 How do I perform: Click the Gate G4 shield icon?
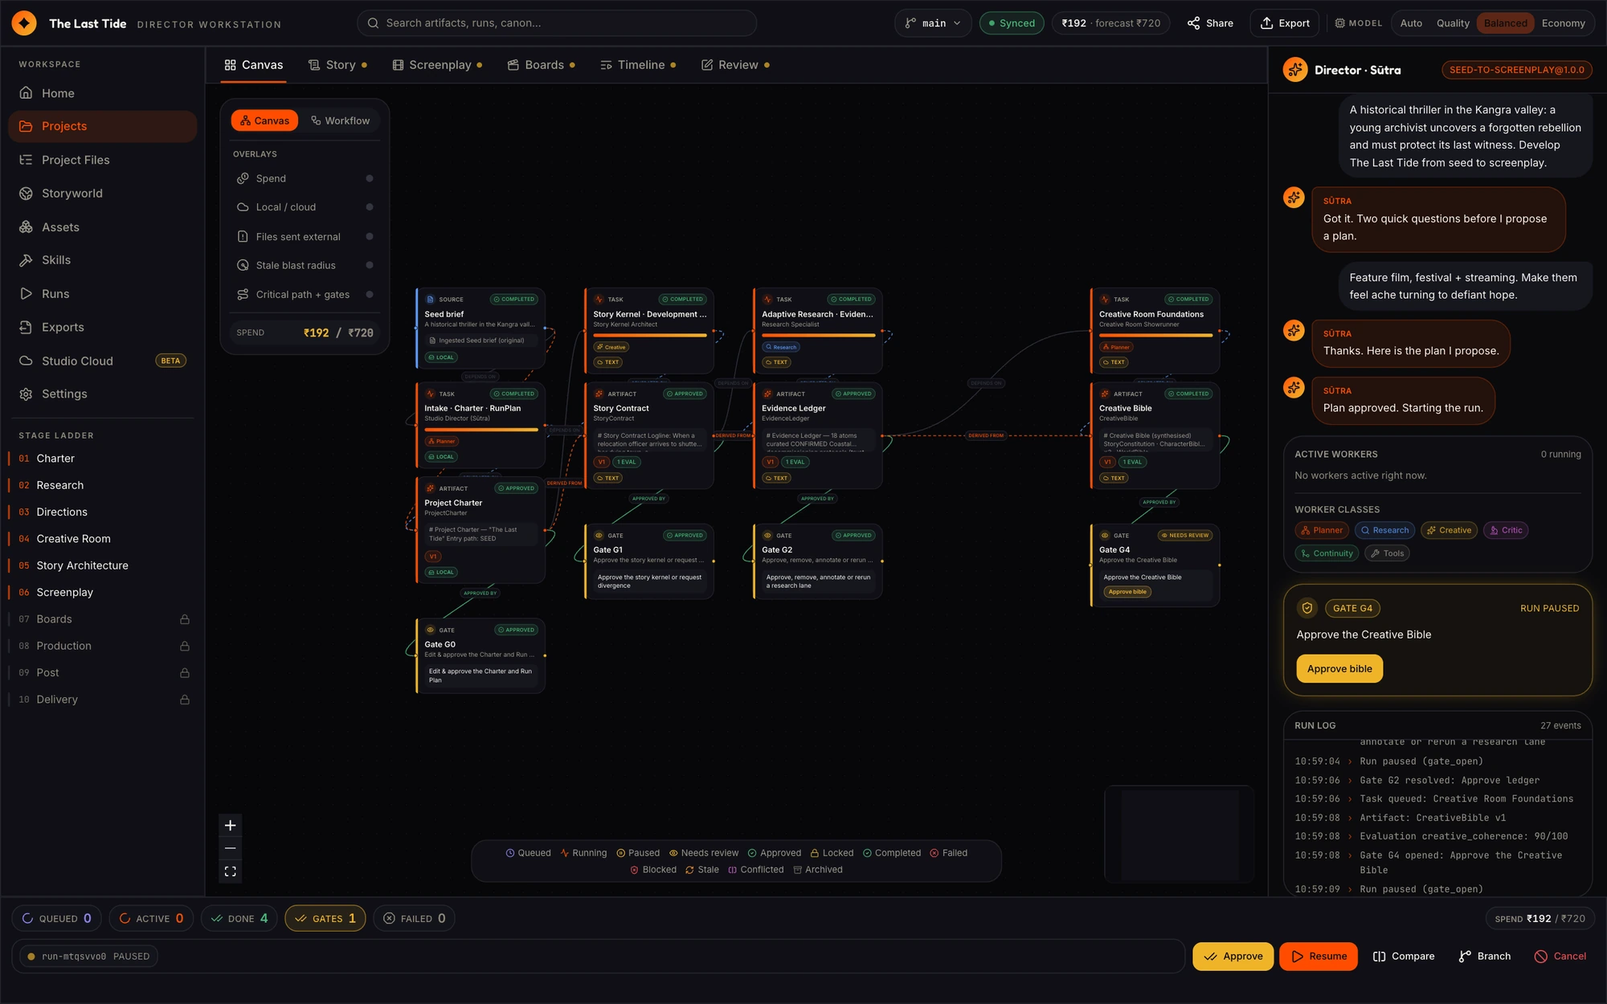pyautogui.click(x=1307, y=609)
